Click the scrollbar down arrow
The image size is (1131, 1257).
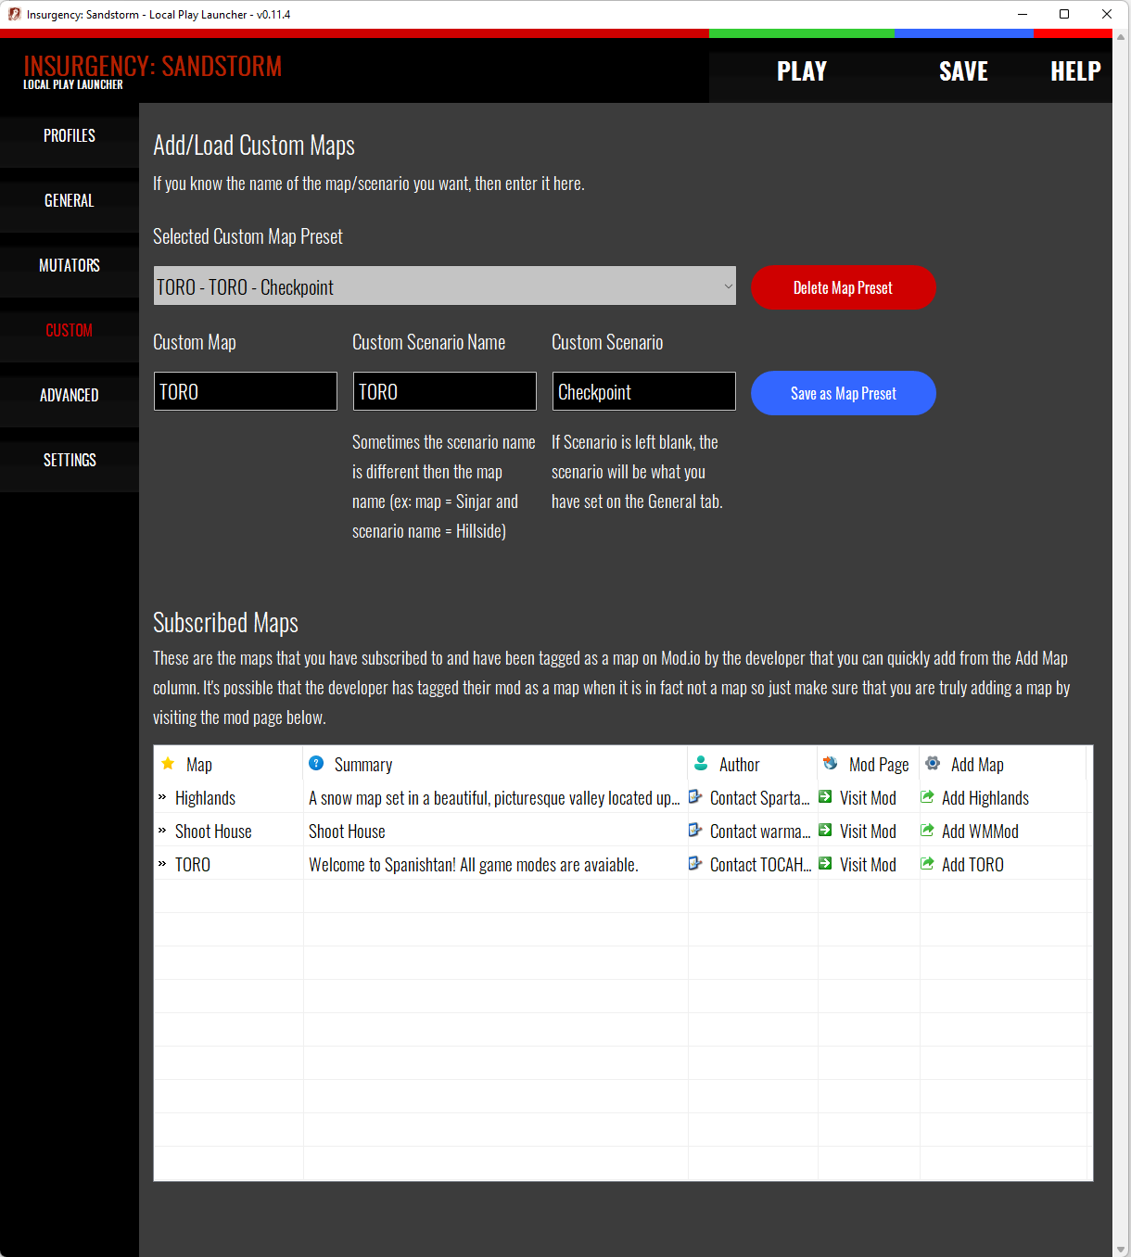[x=1121, y=1249]
